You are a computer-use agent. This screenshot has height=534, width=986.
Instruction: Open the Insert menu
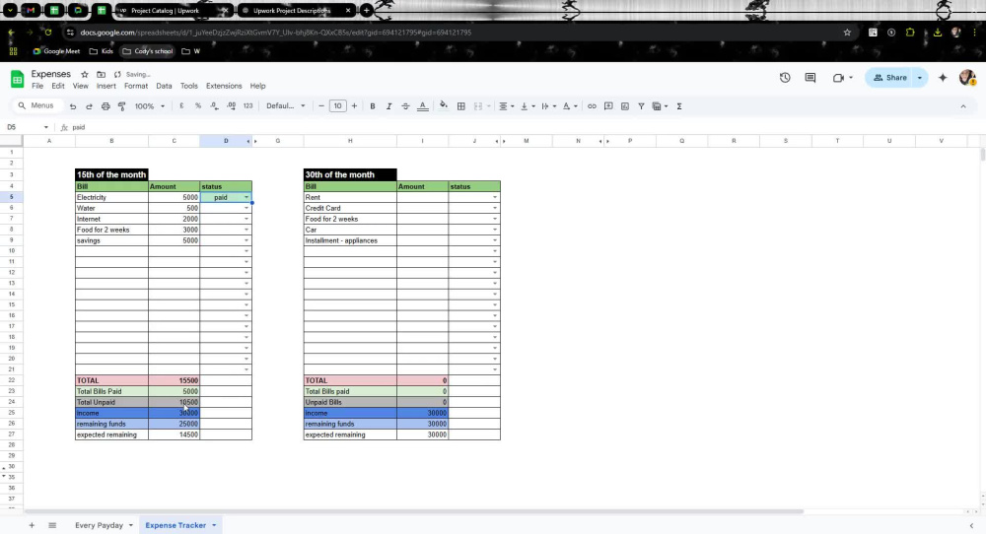106,86
